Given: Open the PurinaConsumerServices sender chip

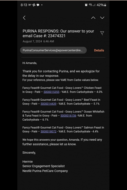Looking at the screenshot, I should 53,50.
